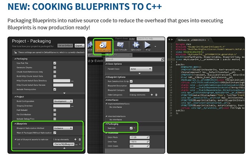Click the Play toolbar button
Image resolution: width=250 pixels, height=158 pixels.
[148, 46]
